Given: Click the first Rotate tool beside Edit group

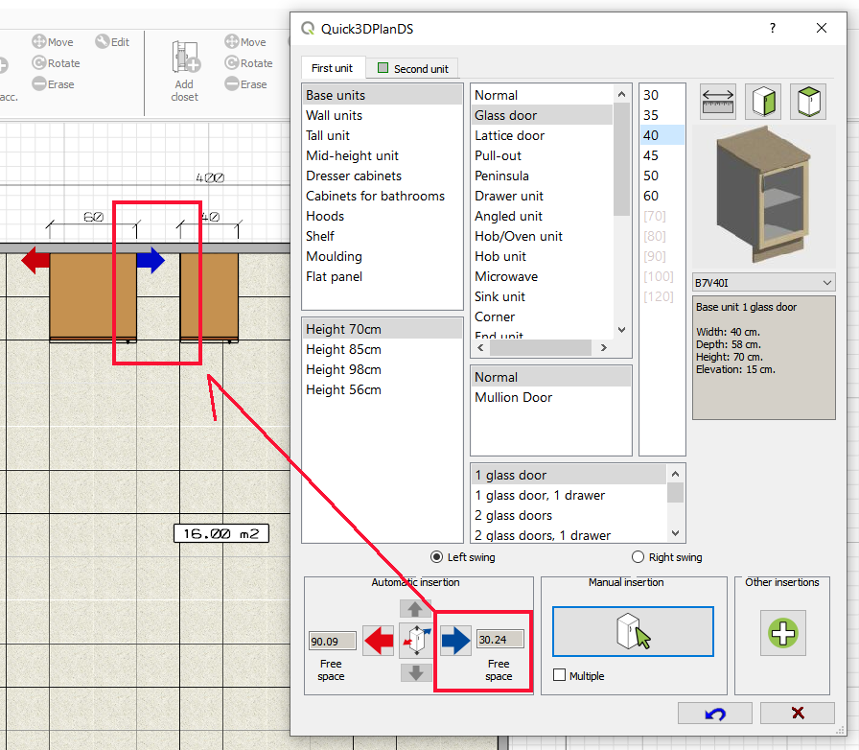Looking at the screenshot, I should 56,63.
